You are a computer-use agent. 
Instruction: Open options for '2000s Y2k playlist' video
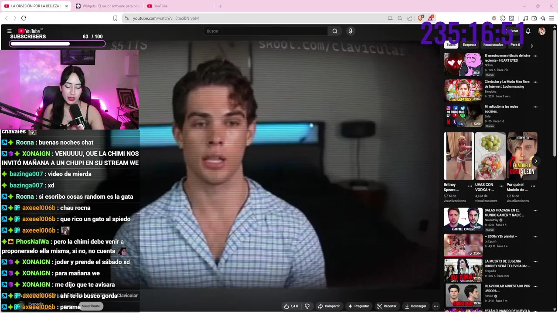click(x=535, y=237)
